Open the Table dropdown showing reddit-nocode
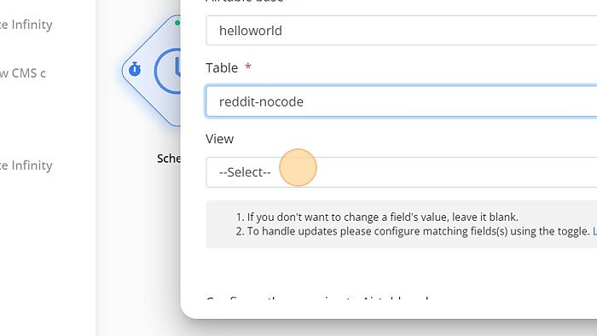Screen dimensions: 597x336 click(x=402, y=101)
